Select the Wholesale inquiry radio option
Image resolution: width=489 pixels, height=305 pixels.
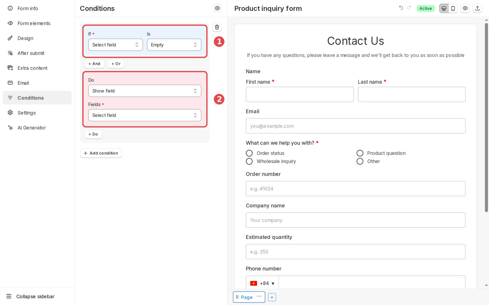click(x=249, y=161)
